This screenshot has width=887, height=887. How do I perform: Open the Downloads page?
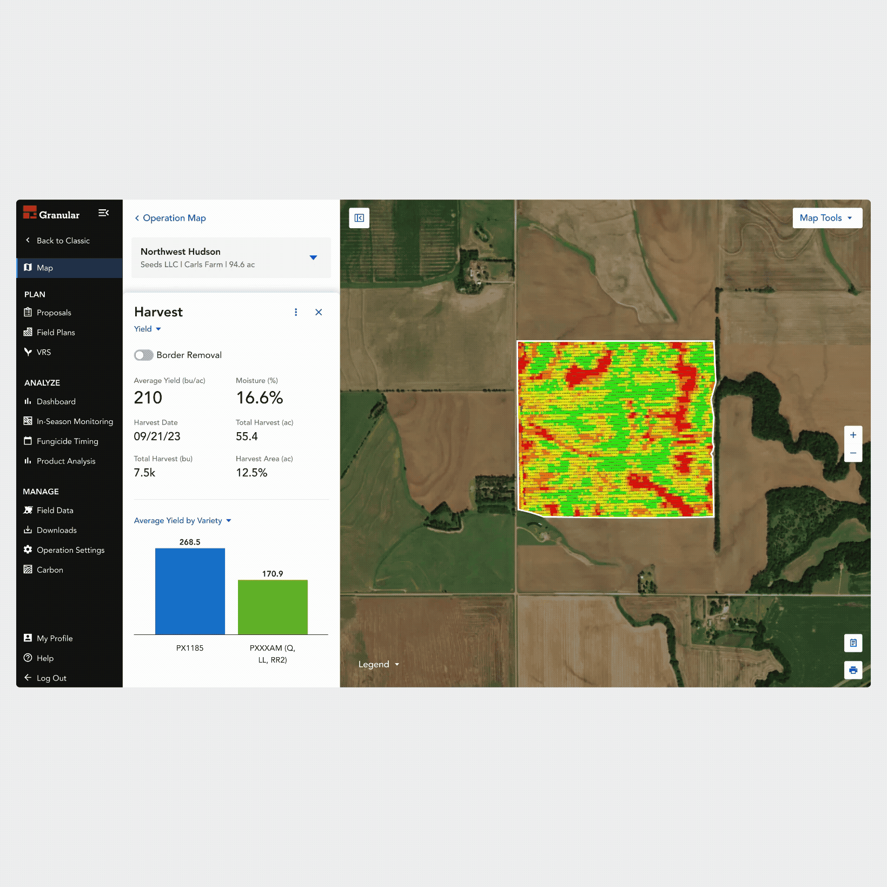pos(57,530)
